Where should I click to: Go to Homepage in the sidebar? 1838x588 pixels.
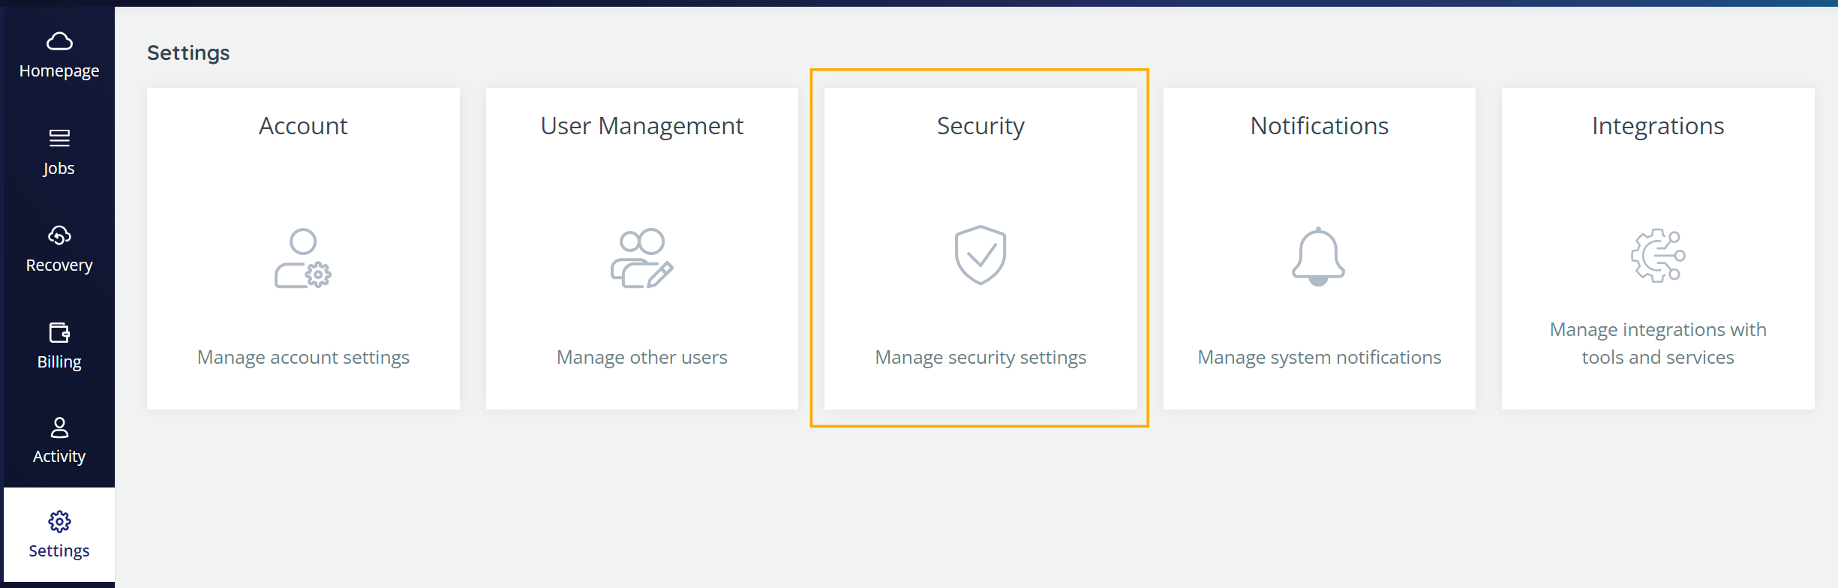click(x=59, y=71)
